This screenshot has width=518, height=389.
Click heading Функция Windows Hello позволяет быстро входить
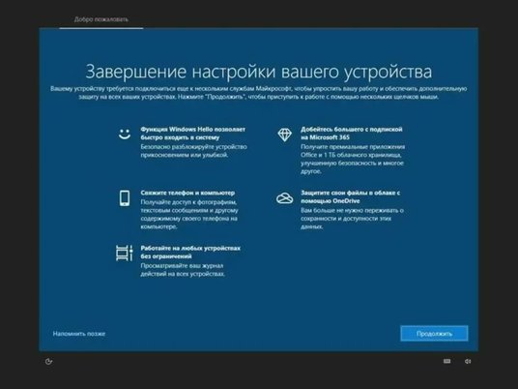point(193,134)
